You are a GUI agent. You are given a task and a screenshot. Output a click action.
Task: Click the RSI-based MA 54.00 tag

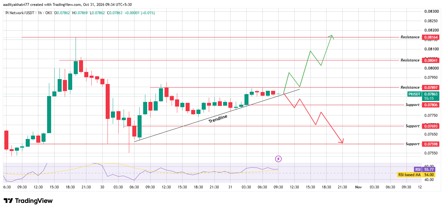(416, 175)
